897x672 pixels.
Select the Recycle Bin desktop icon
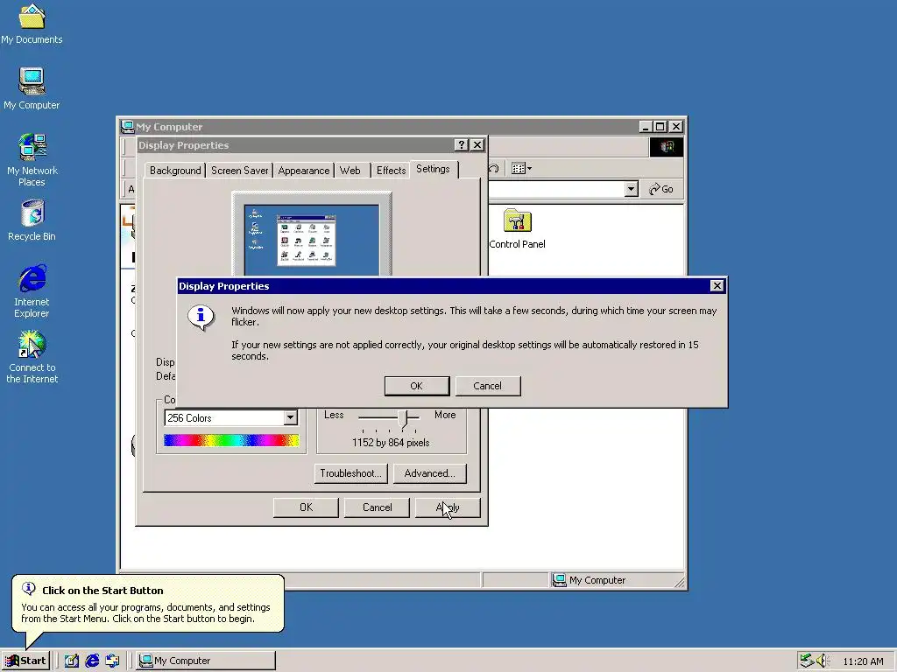click(32, 220)
